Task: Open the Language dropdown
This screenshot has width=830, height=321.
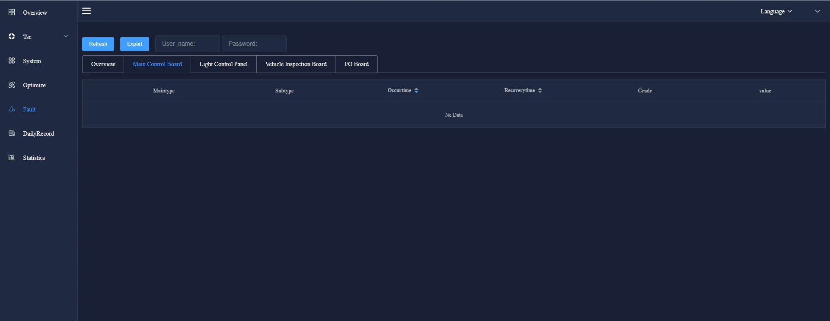Action: coord(776,11)
